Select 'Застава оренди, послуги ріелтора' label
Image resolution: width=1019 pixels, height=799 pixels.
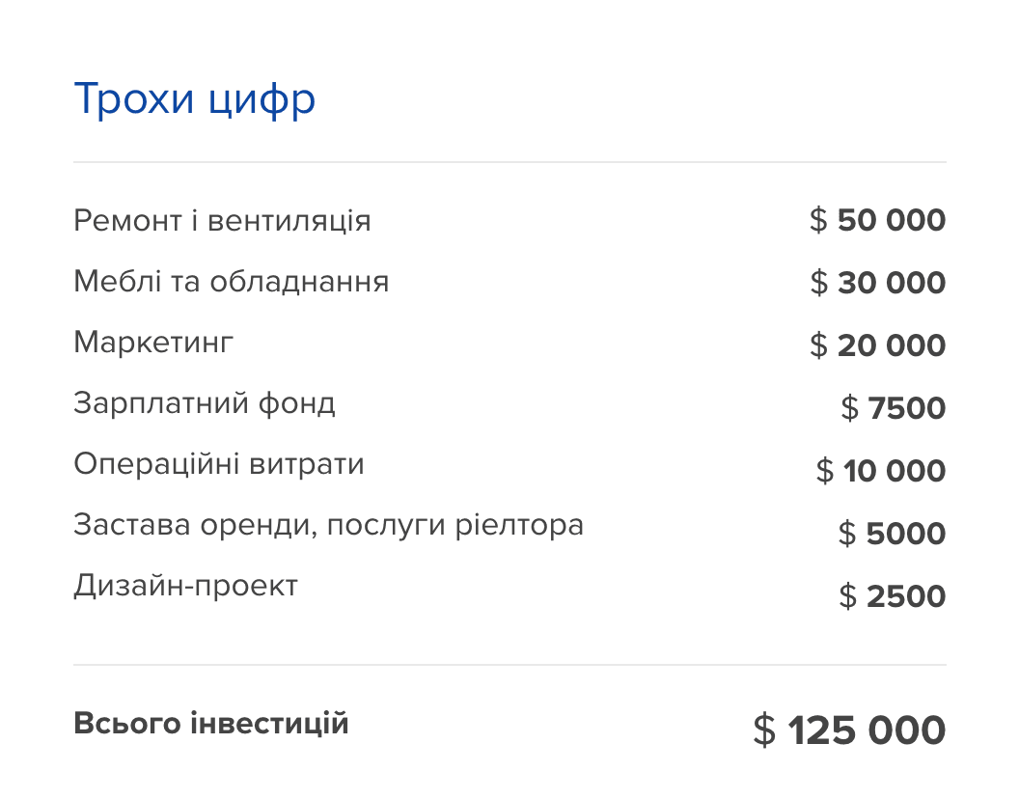click(329, 525)
